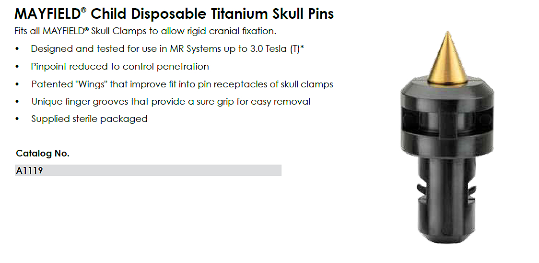
Task: Click the "Supplied sterile packaged" line
Action: pos(89,119)
